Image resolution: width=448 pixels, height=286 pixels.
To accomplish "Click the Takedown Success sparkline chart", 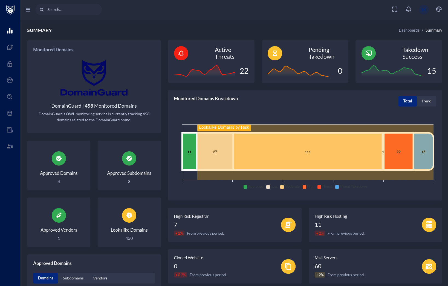I will (x=392, y=71).
